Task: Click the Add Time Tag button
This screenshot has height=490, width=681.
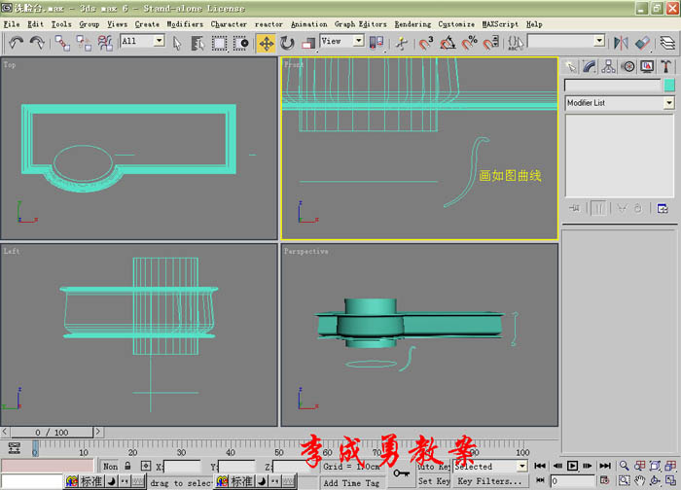Action: pyautogui.click(x=351, y=482)
